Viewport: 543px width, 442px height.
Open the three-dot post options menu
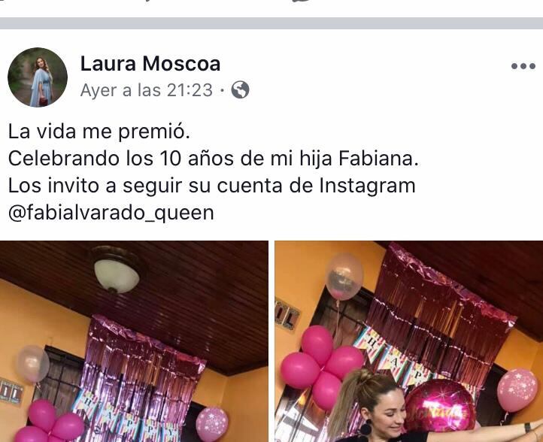523,65
